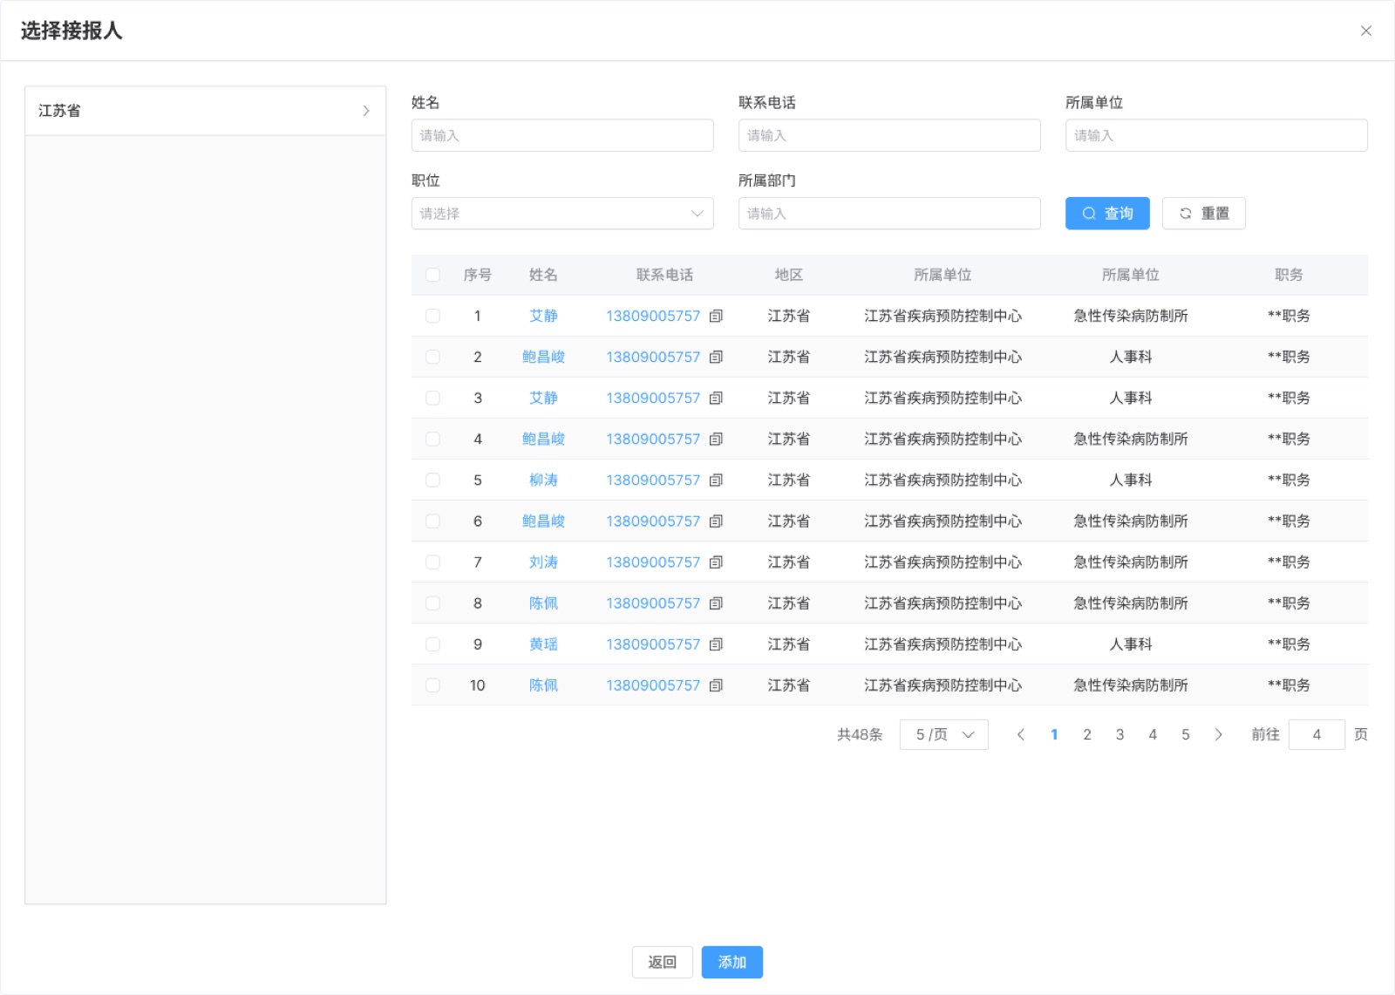Click phone number link in row 1

coord(653,316)
